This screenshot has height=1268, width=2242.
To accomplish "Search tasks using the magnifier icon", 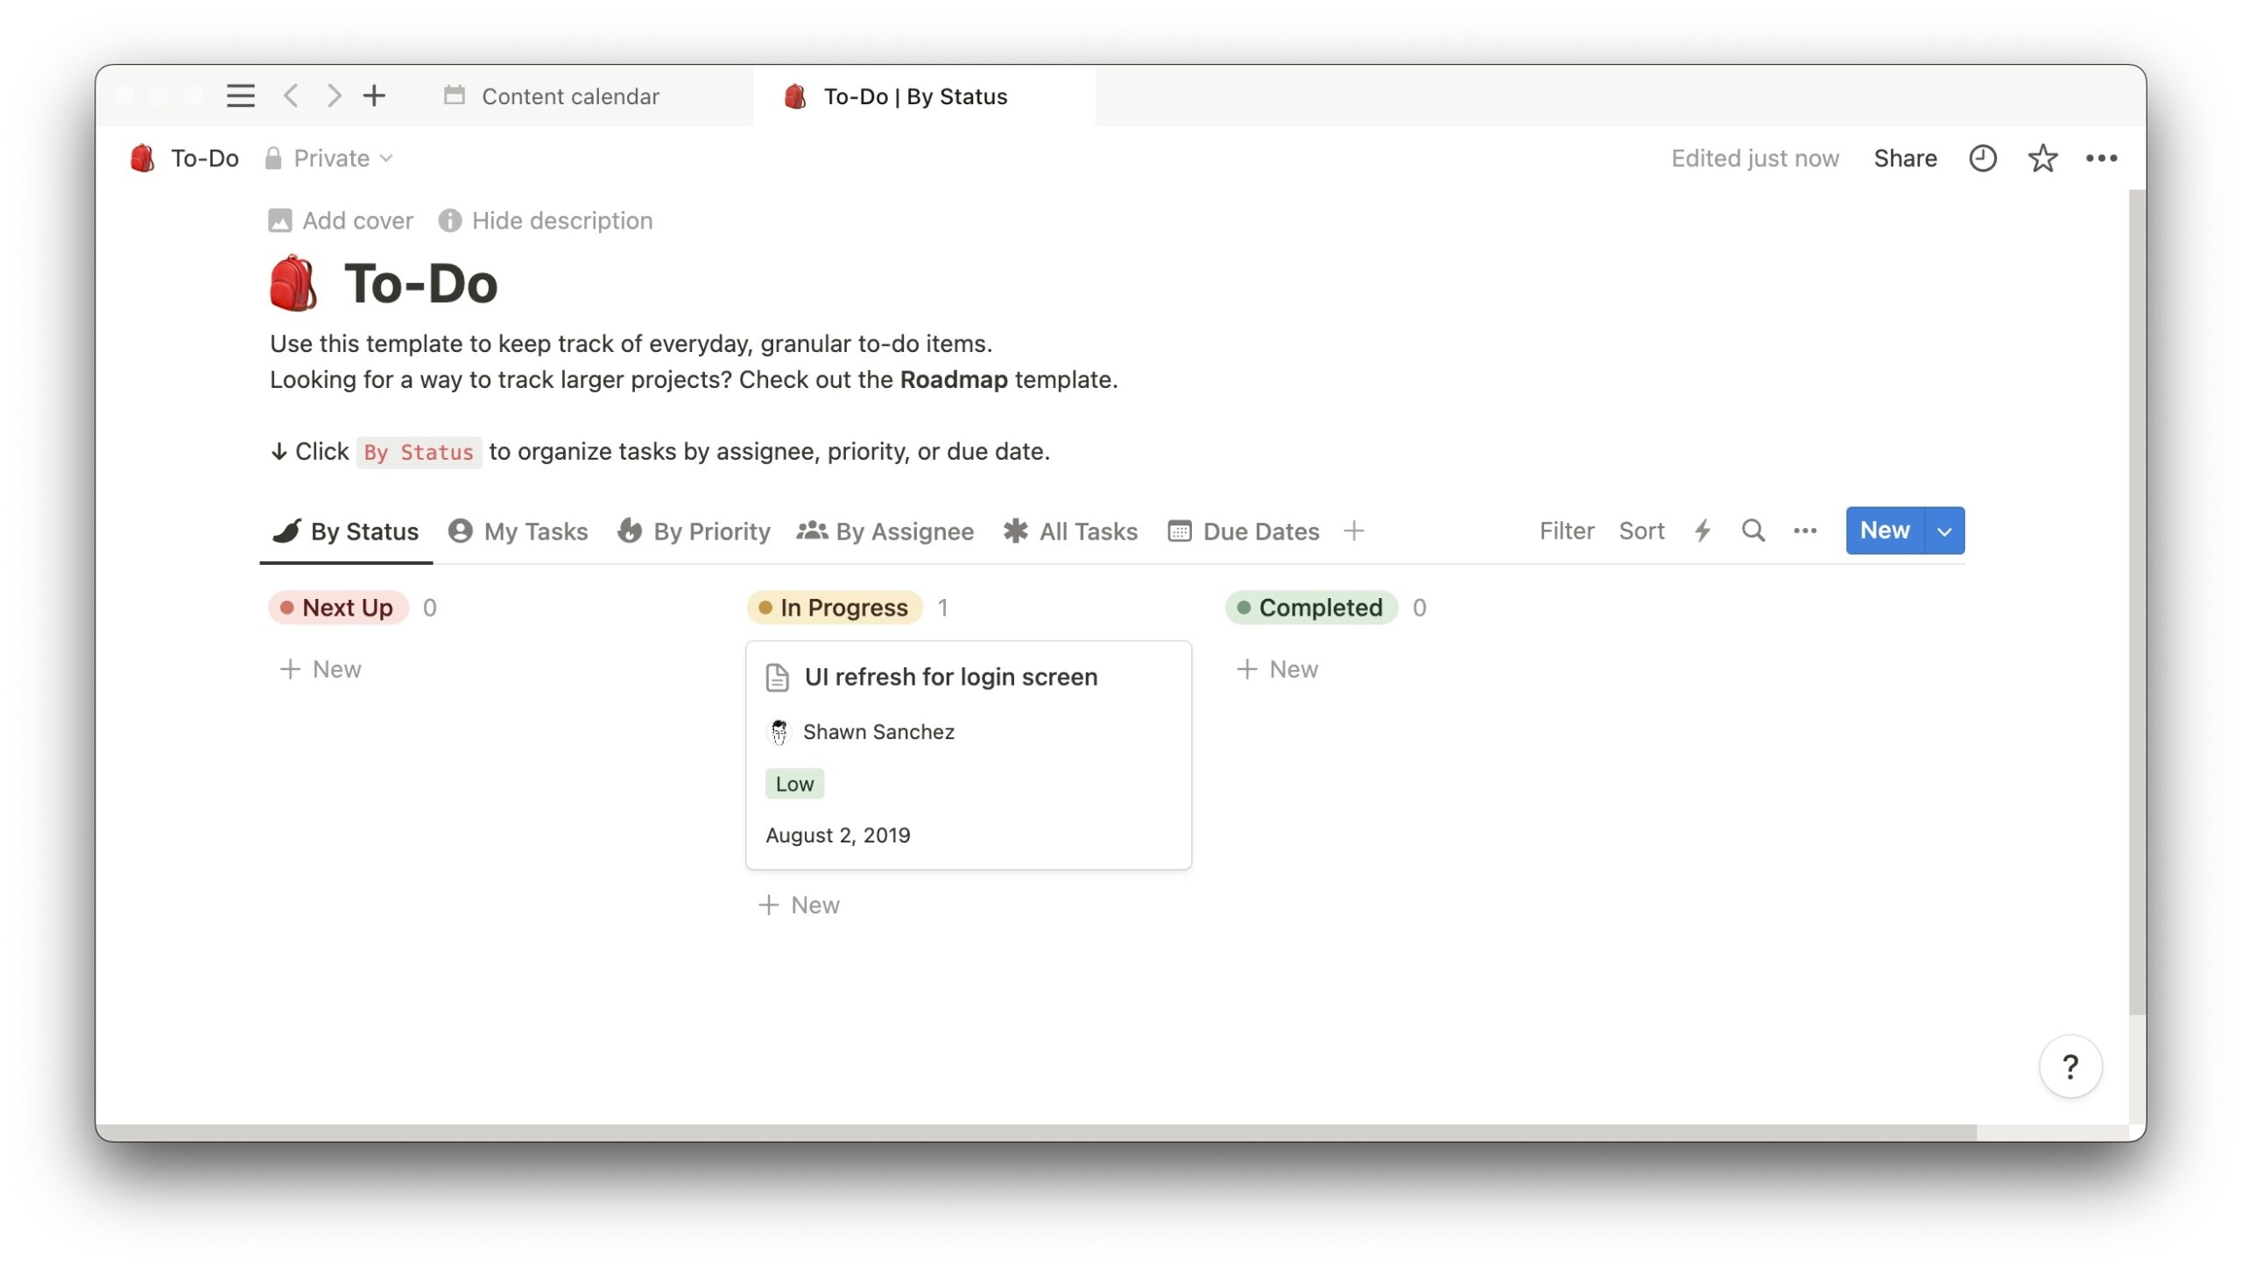I will [1753, 531].
